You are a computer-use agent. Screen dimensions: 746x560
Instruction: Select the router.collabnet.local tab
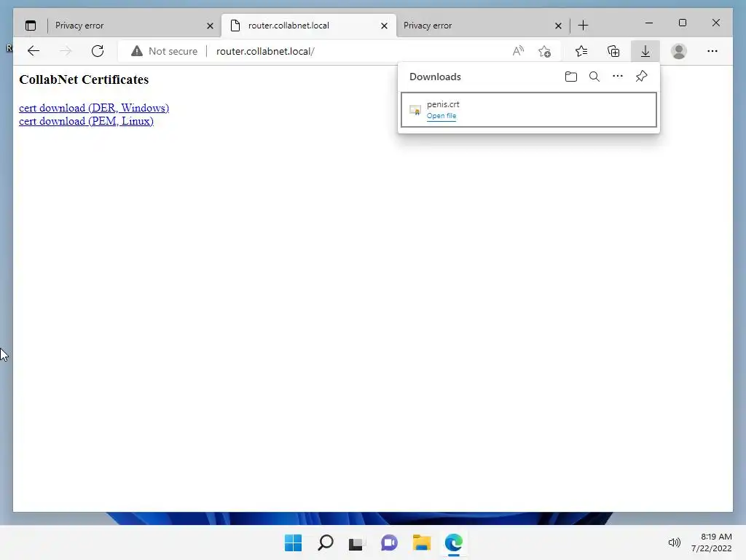pyautogui.click(x=308, y=26)
